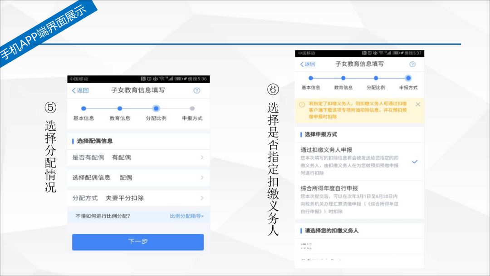Tap the back arrow on the spouse information screen

(x=80, y=90)
